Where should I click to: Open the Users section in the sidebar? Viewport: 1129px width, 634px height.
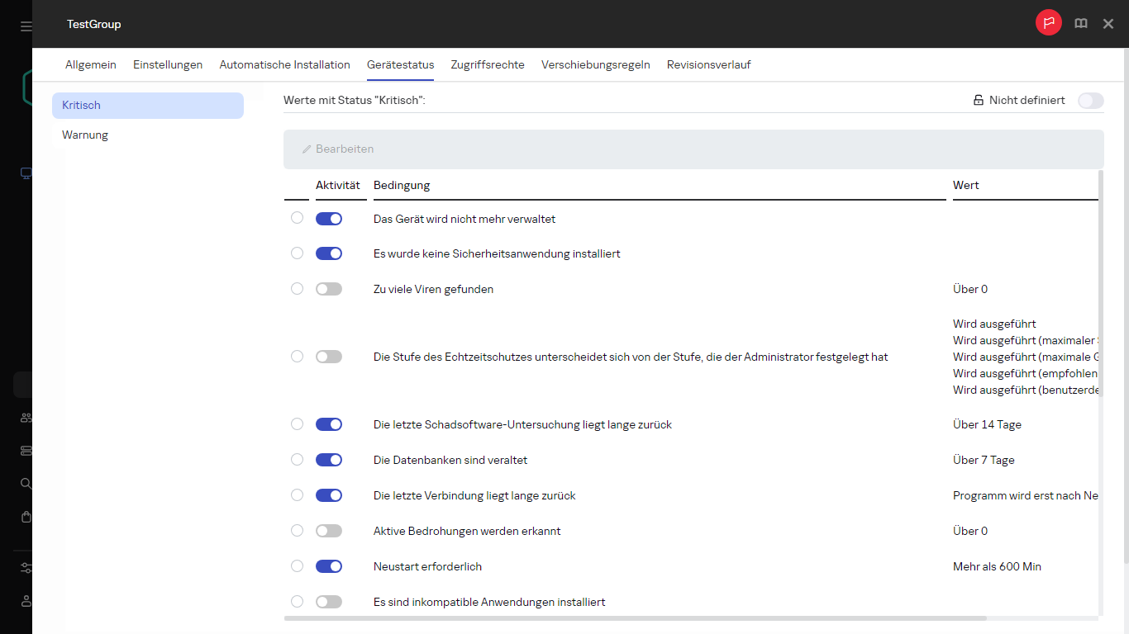25,417
